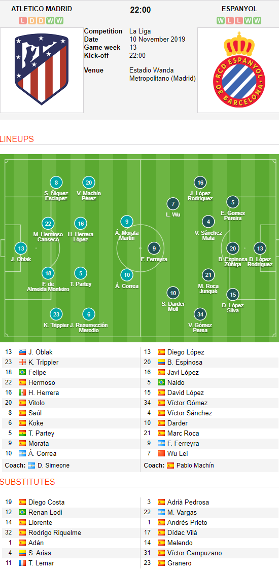Click V. Gómez Perea's number 34 marker
This screenshot has width=279, height=572.
point(200,314)
